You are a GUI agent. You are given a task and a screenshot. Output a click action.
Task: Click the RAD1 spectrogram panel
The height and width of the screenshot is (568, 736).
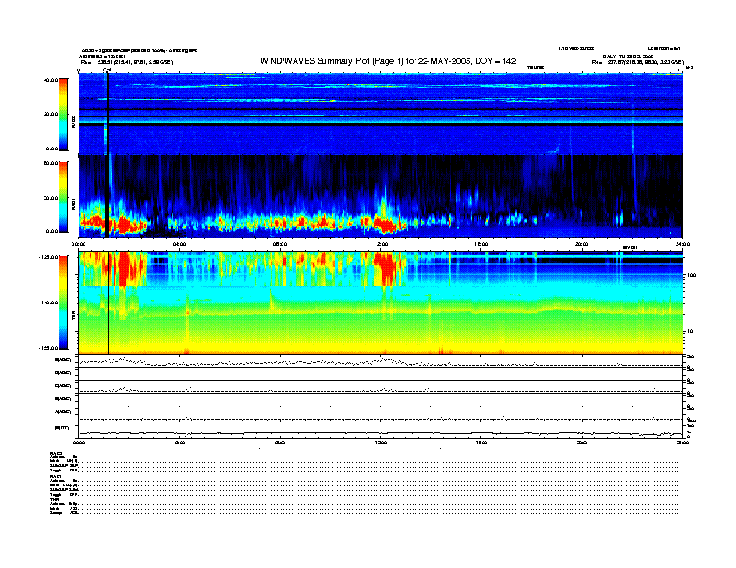tap(380, 197)
